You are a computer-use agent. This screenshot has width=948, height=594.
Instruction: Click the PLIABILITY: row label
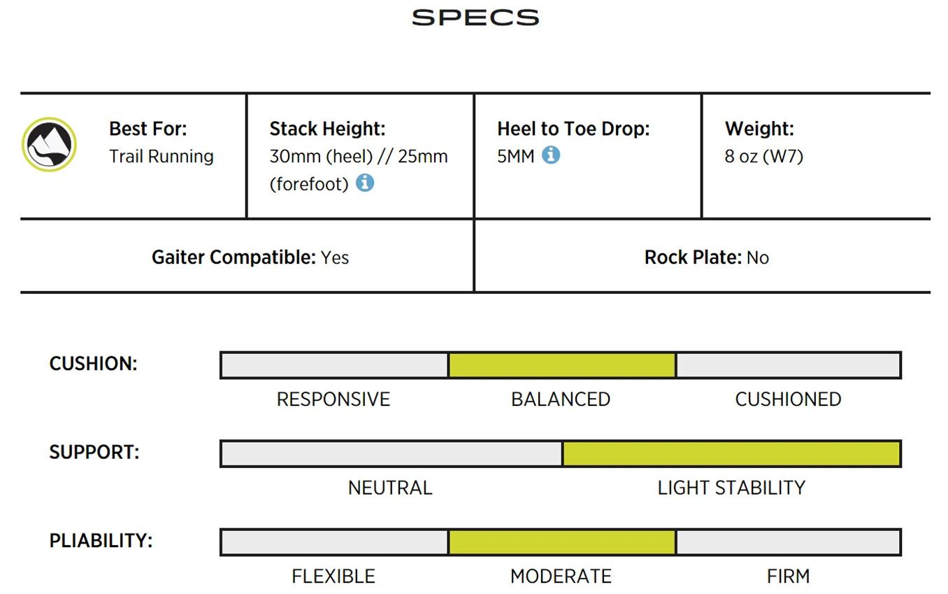[101, 541]
